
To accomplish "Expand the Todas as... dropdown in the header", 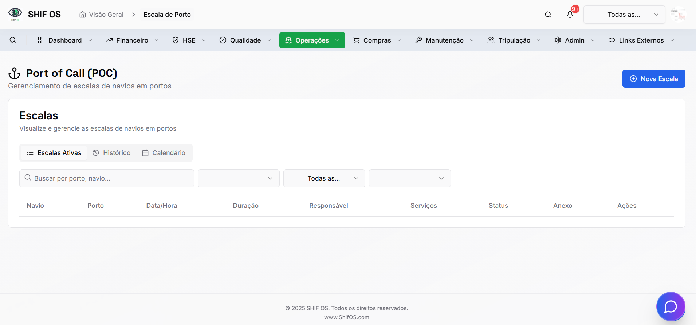I will [x=624, y=15].
